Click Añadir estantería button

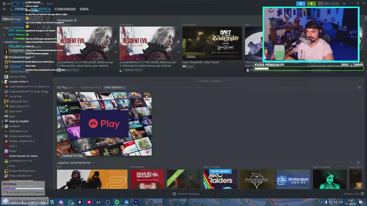[208, 81]
